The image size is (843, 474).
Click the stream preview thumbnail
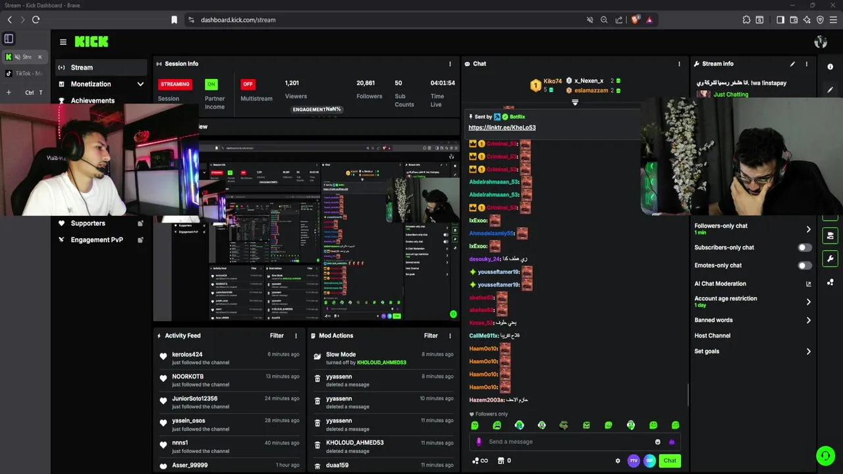[x=306, y=229]
